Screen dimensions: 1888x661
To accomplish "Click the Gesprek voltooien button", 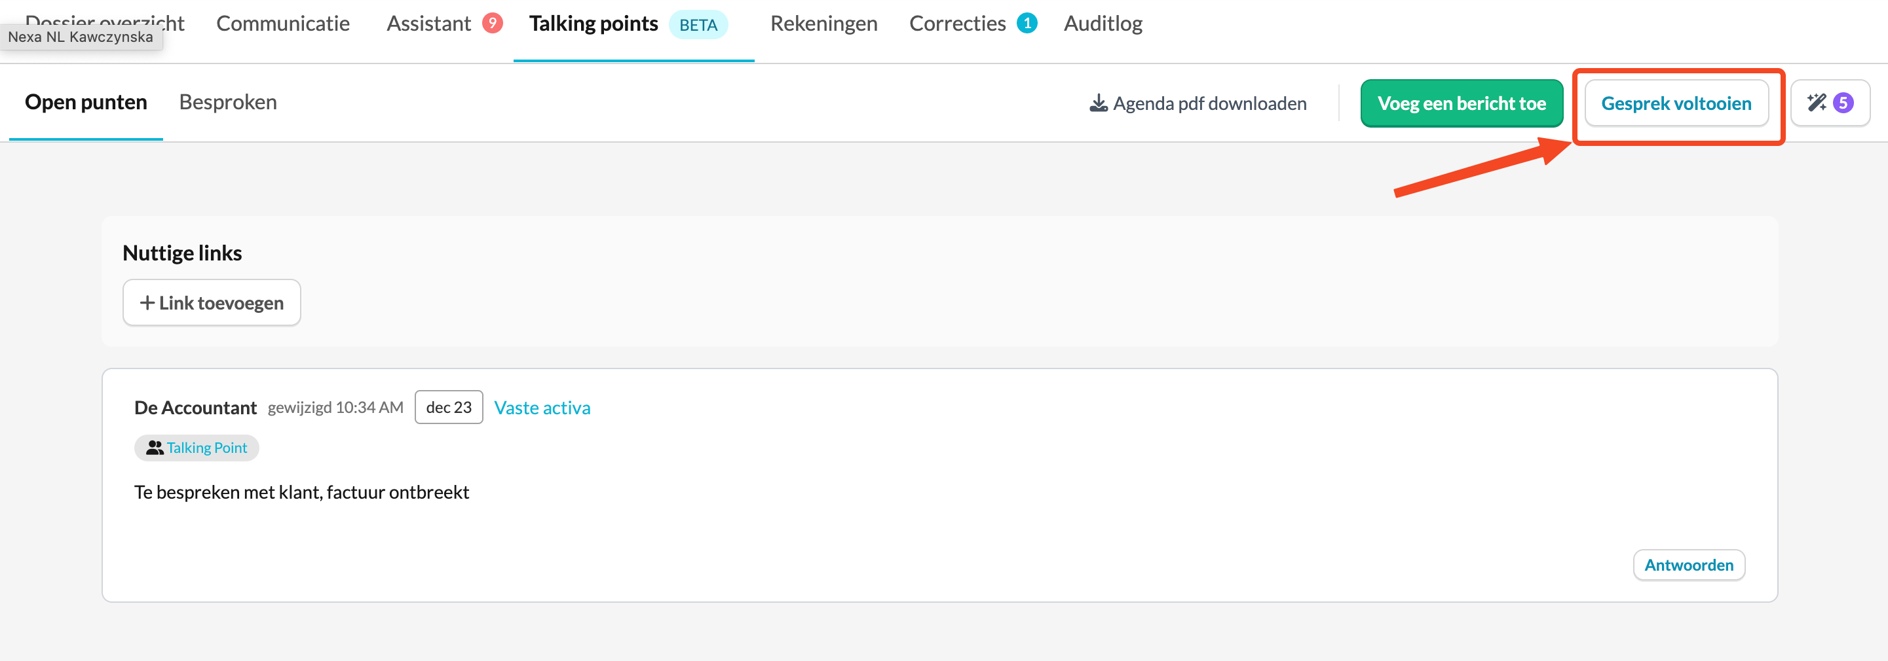I will pyautogui.click(x=1676, y=103).
